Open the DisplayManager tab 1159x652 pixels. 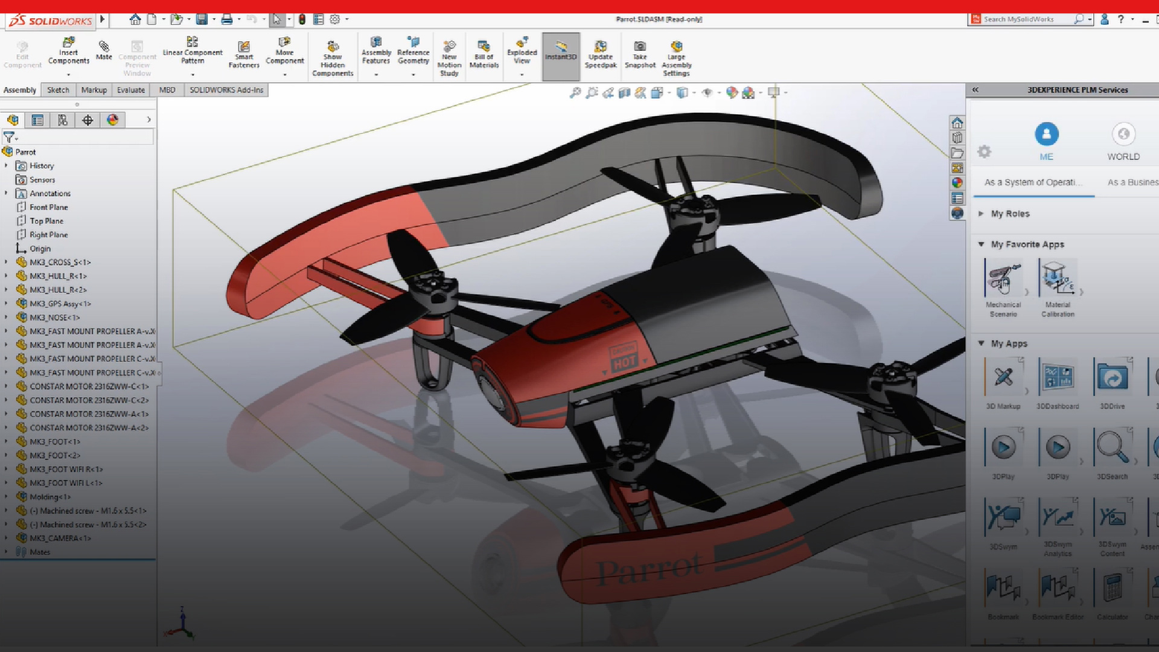pyautogui.click(x=112, y=120)
